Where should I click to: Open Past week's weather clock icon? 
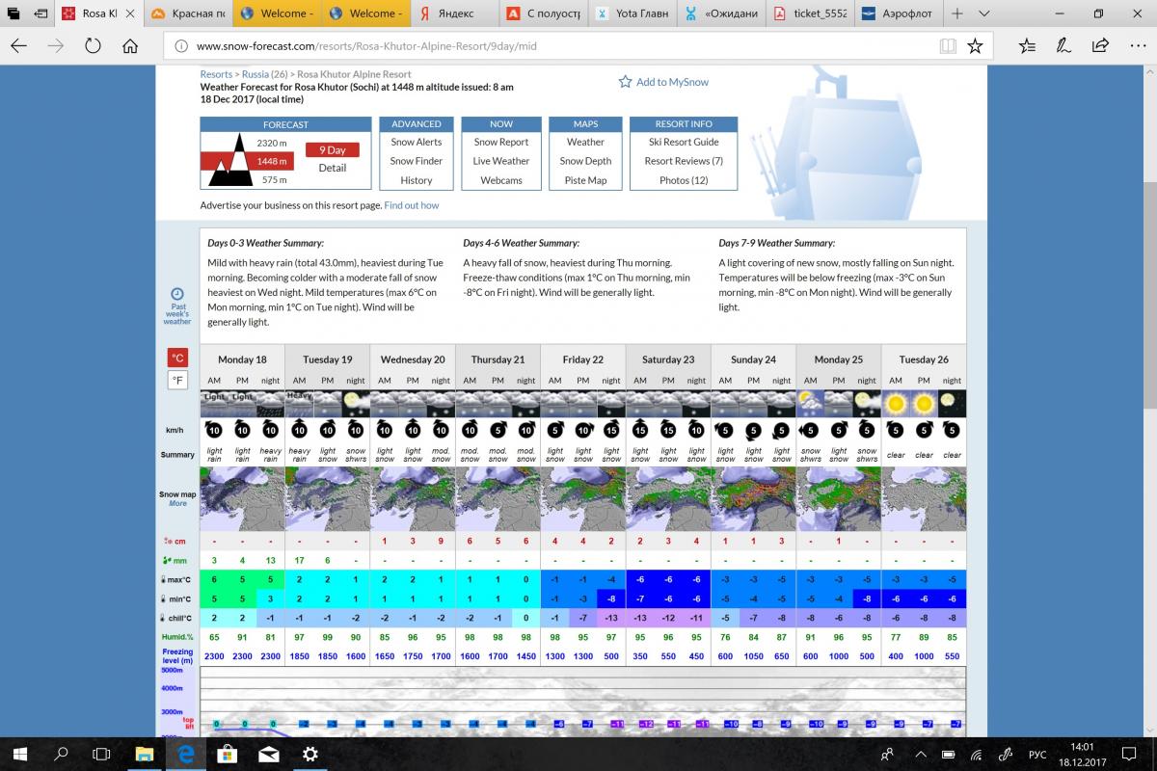click(177, 294)
